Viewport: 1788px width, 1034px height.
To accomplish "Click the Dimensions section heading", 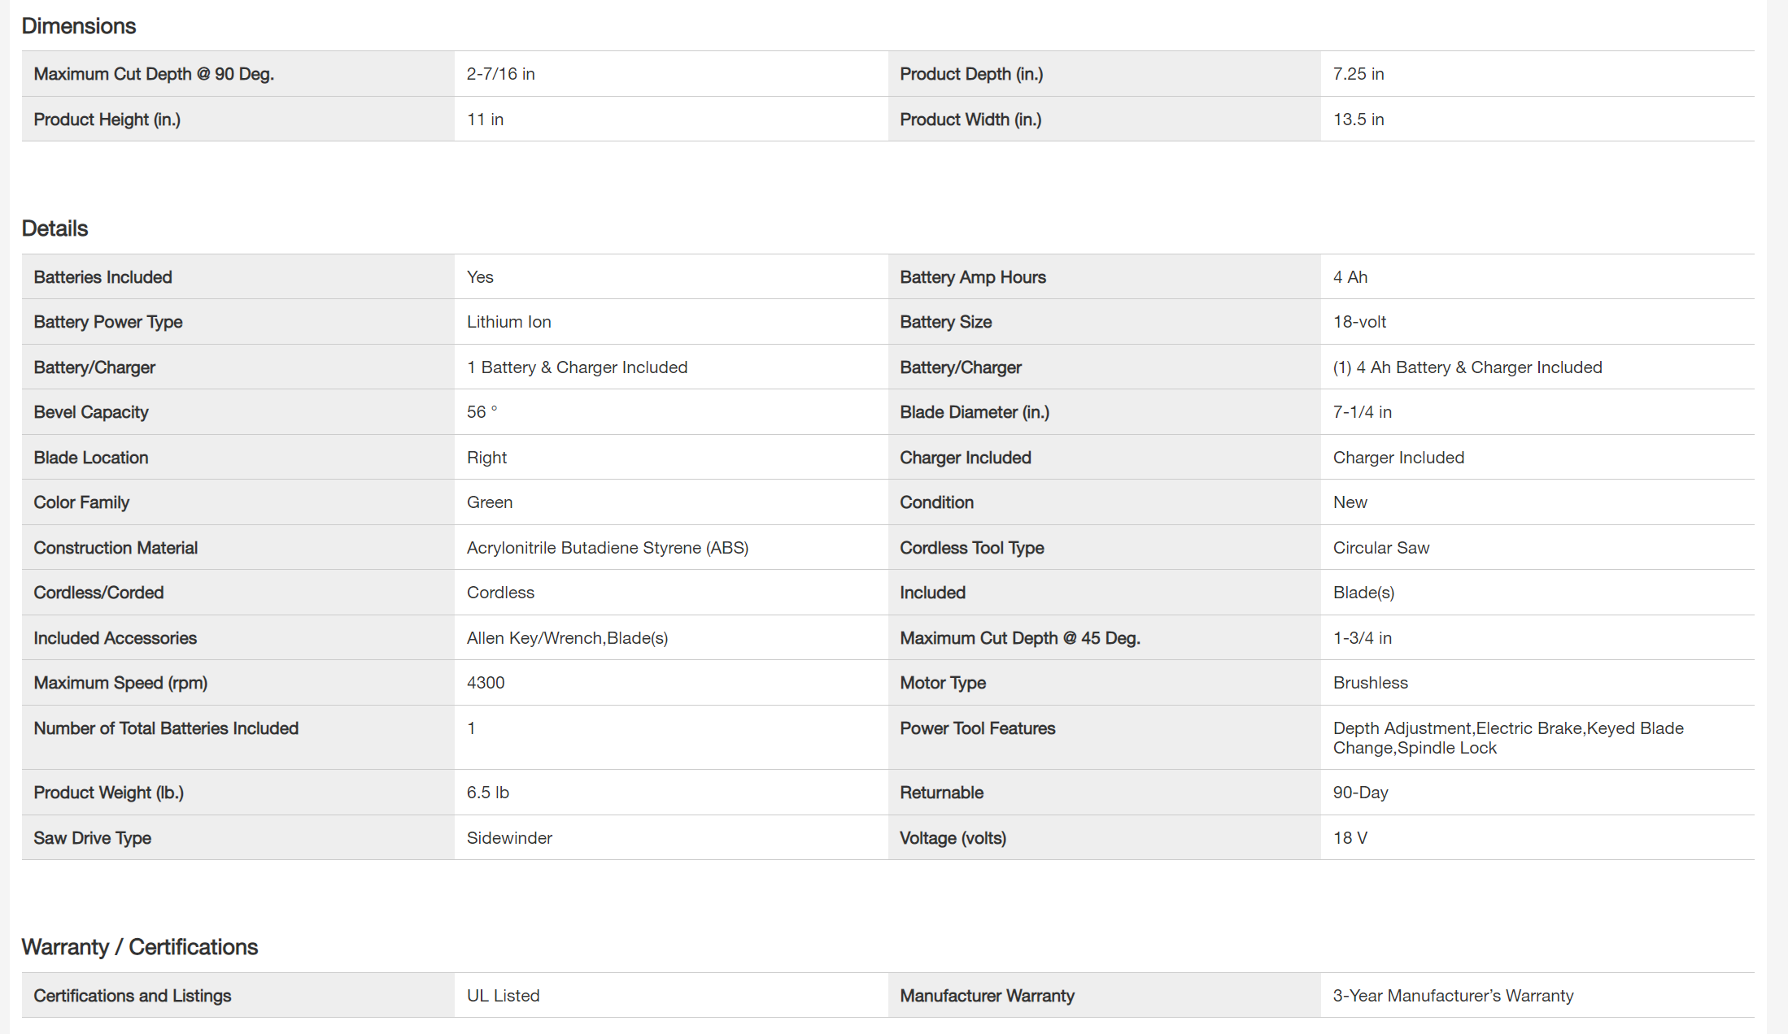I will (78, 26).
